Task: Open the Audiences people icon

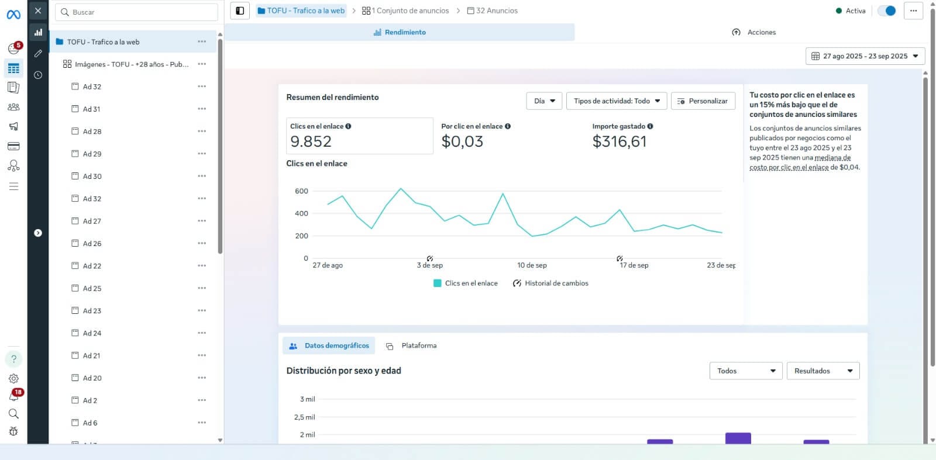Action: tap(13, 107)
